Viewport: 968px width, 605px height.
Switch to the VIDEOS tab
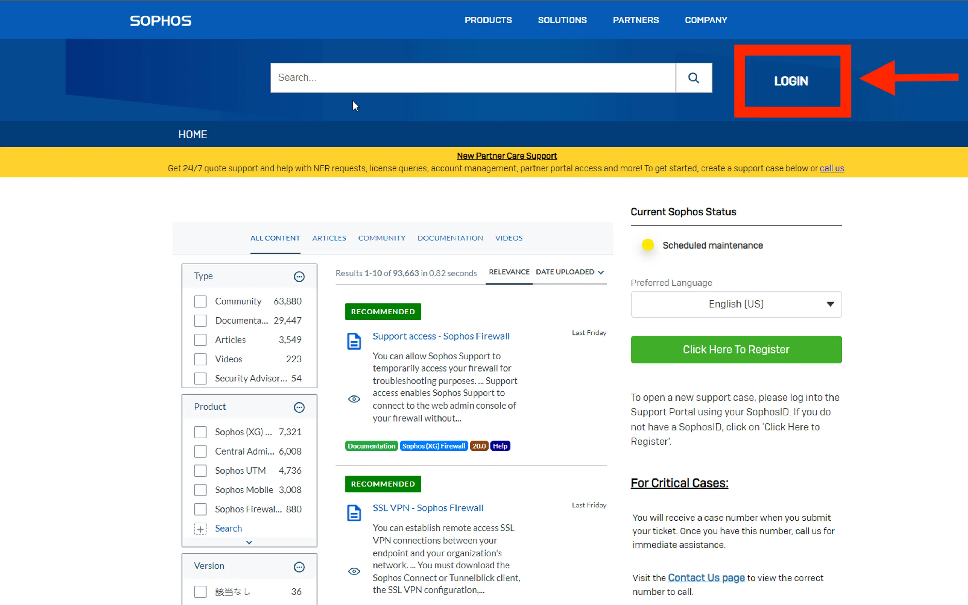pos(509,238)
